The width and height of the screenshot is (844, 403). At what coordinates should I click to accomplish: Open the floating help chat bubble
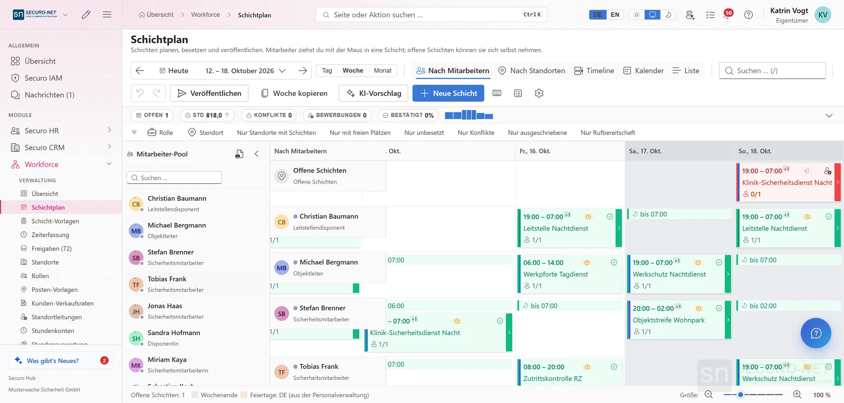pos(816,333)
